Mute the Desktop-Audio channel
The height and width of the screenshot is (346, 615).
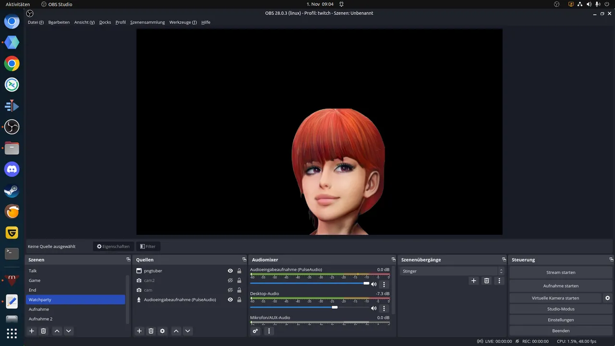coord(374,309)
